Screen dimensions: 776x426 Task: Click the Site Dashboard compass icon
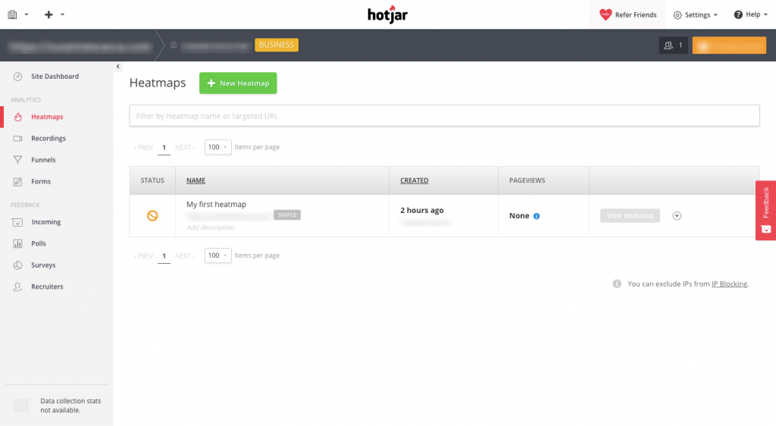click(18, 77)
